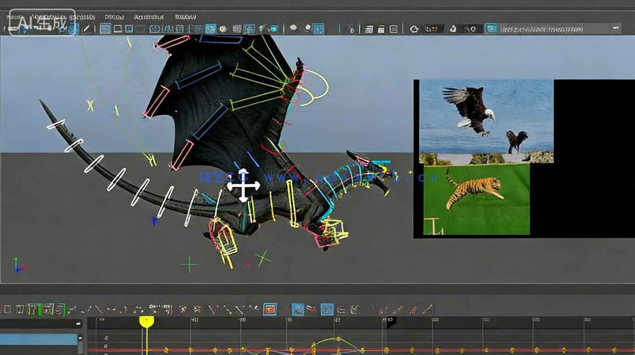This screenshot has width=635, height=355.
Task: Select the keyframe at the green curve's peak
Action: 338,339
